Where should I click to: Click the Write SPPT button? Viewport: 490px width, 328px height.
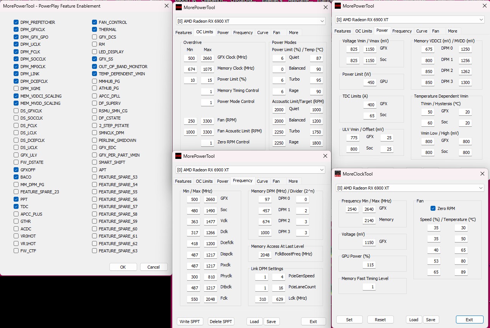coord(190,322)
